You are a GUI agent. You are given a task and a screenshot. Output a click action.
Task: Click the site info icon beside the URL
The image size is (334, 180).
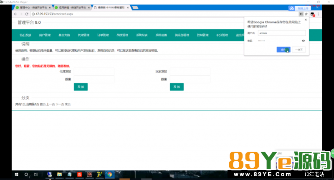(33, 14)
